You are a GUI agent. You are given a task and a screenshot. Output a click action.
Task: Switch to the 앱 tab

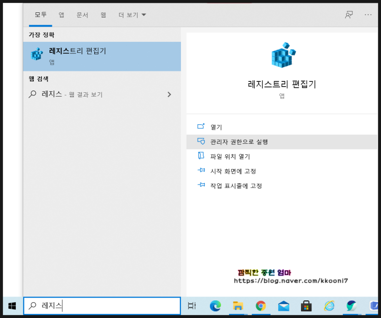click(61, 15)
